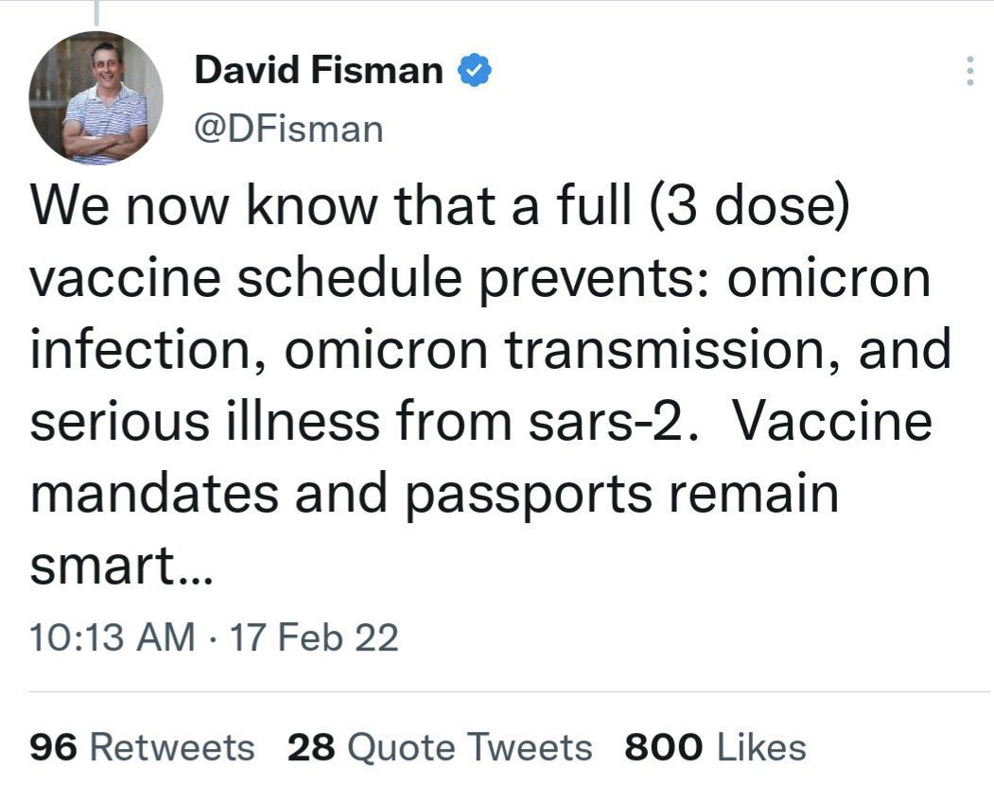This screenshot has width=994, height=801.
Task: View the list of 96 Retweets
Action: 142,746
